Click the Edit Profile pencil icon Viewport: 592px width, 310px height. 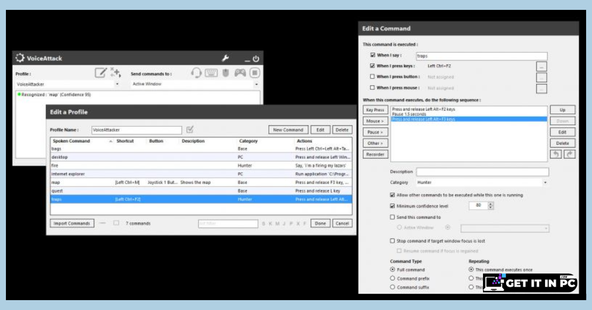point(101,73)
